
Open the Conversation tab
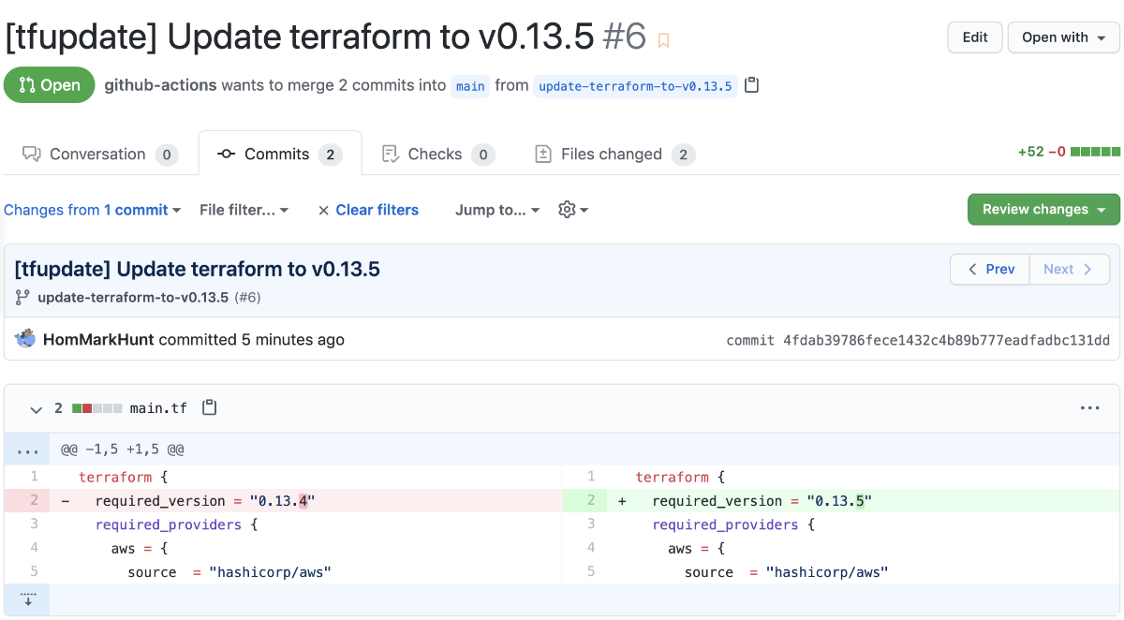coord(99,154)
